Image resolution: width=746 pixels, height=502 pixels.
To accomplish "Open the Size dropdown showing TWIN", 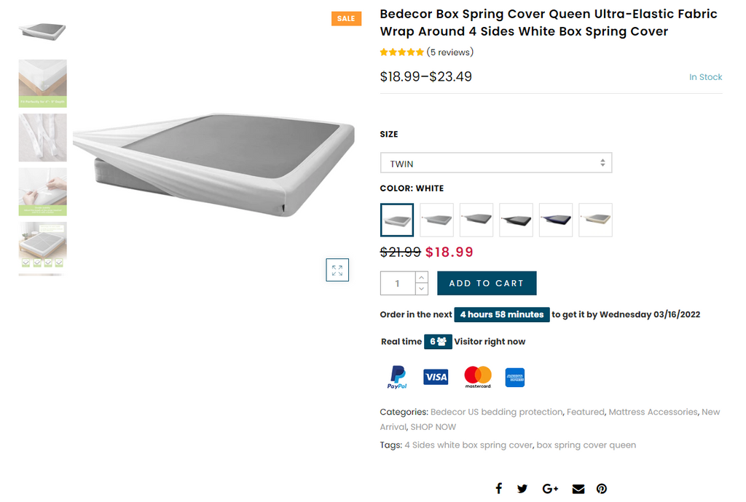I will pyautogui.click(x=495, y=163).
